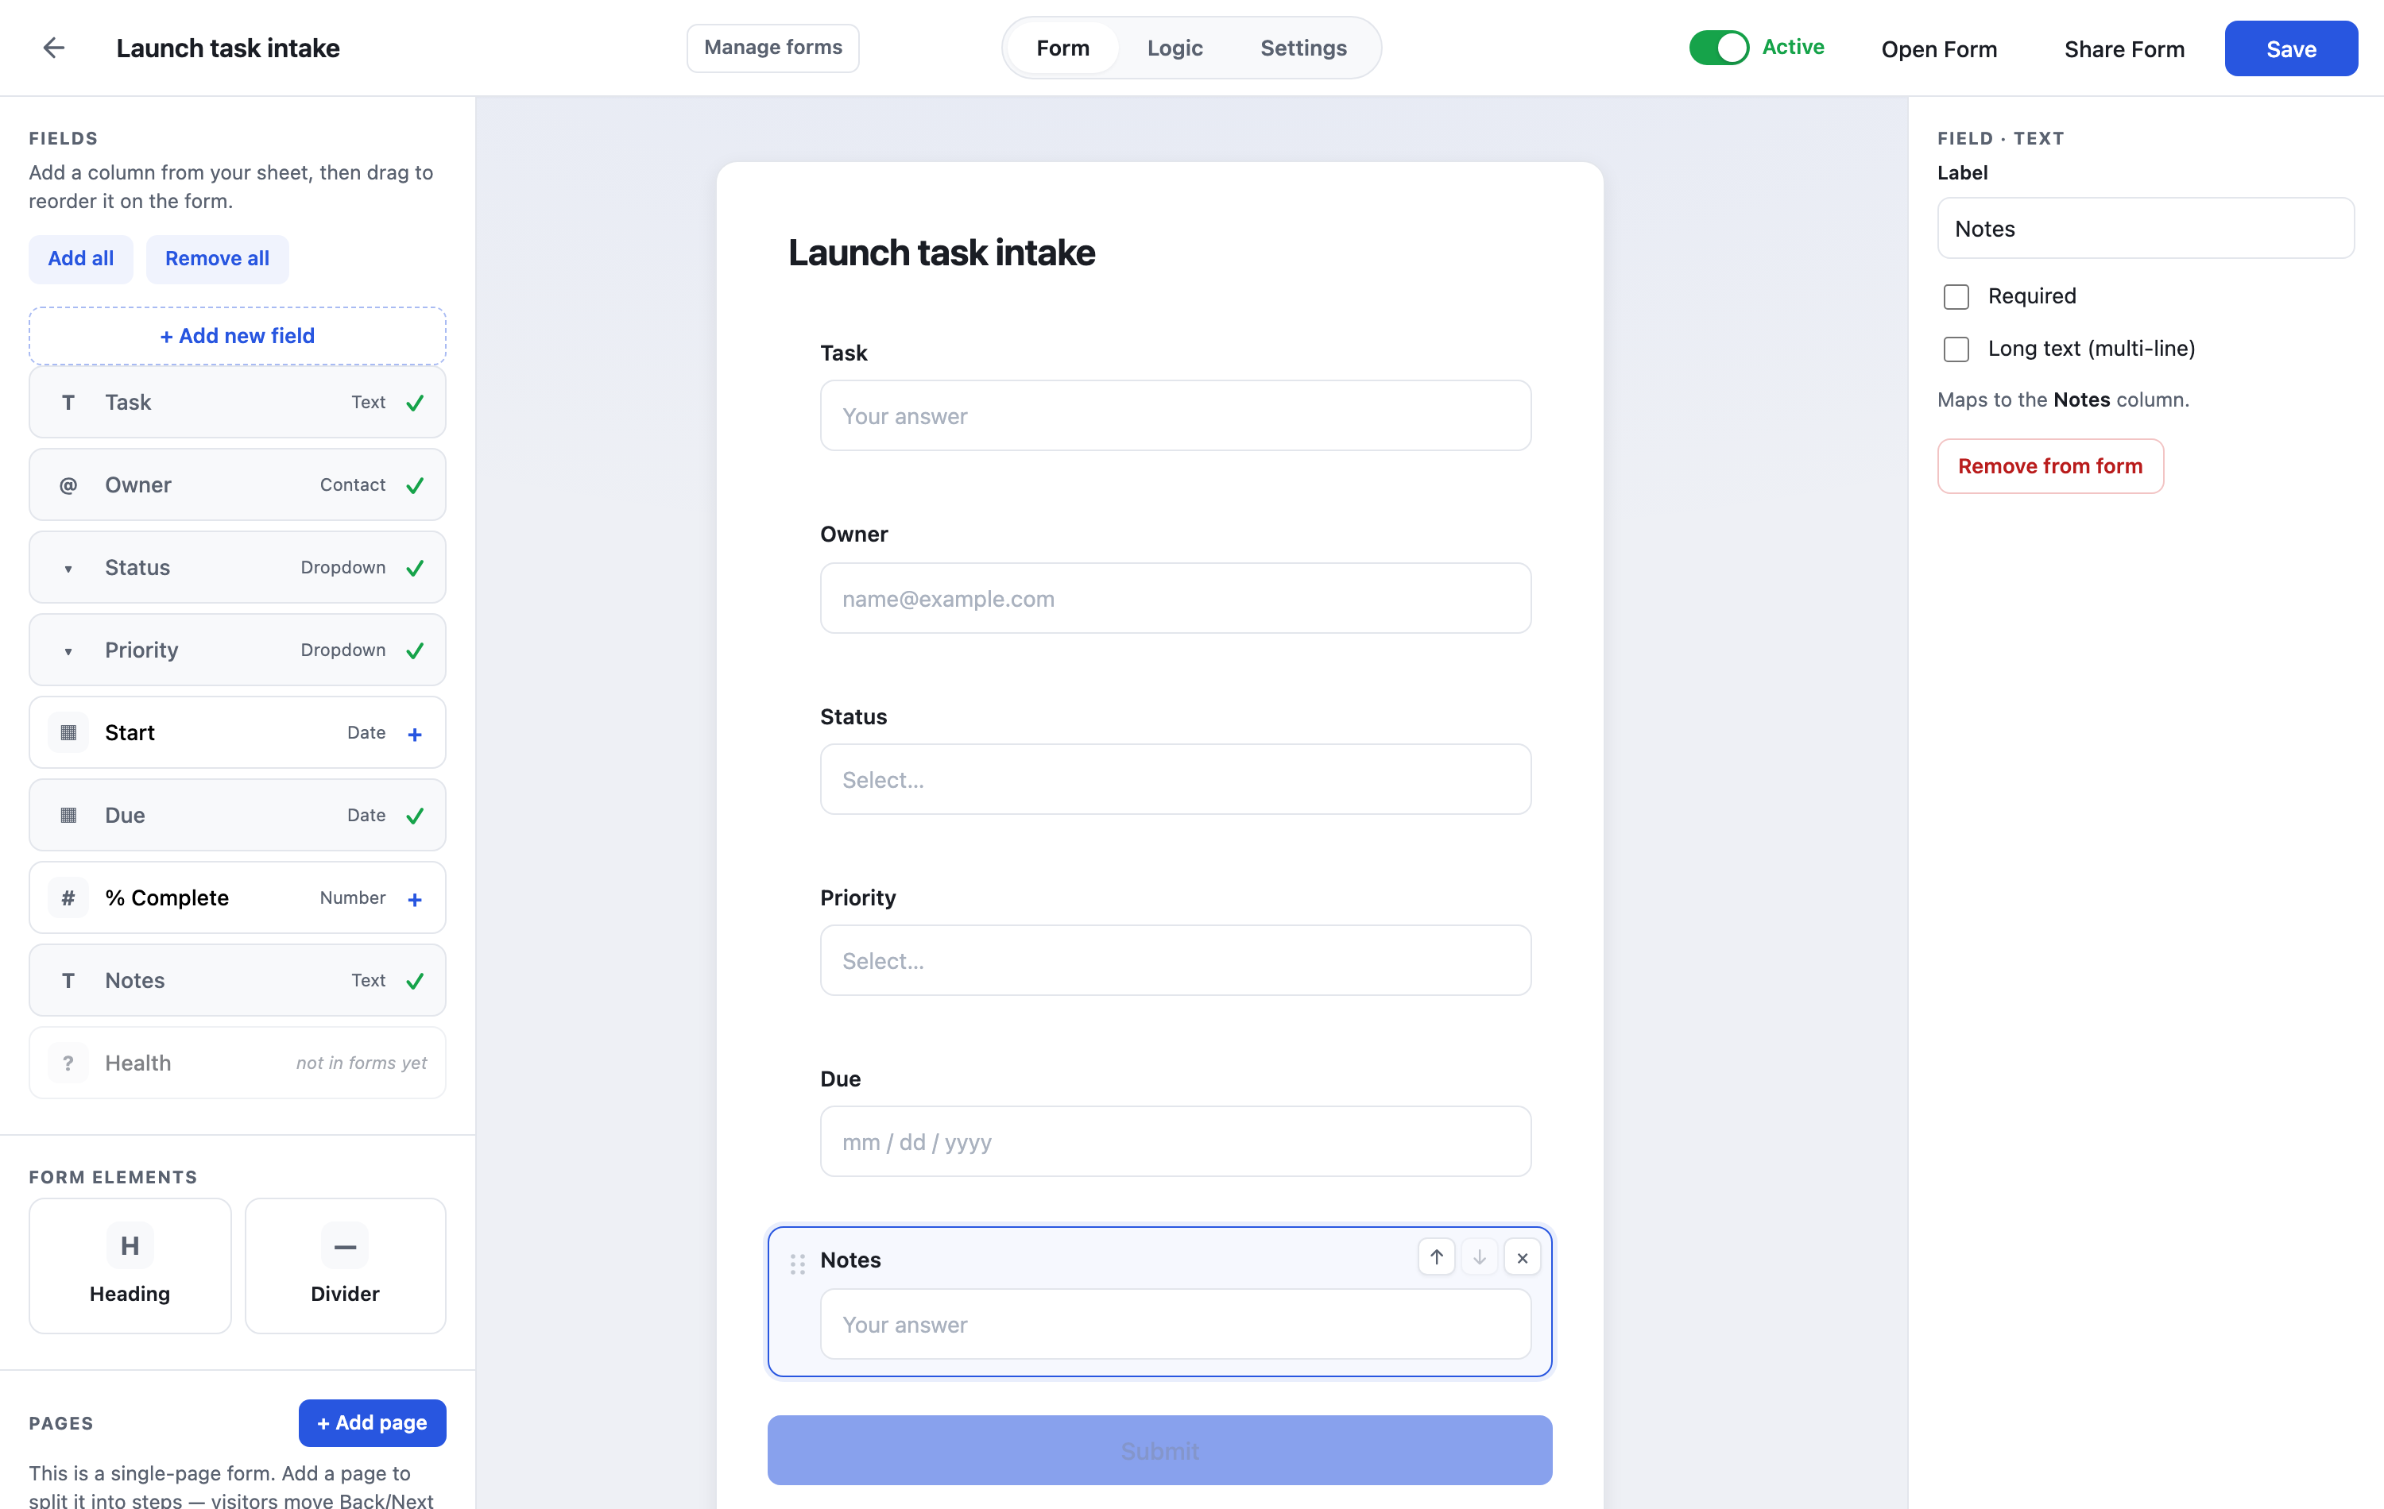Click the Label input containing Notes
This screenshot has height=1509, width=2384.
pyautogui.click(x=2146, y=229)
